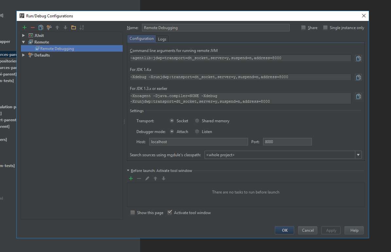Enable the Share checkbox
This screenshot has width=391, height=252.
(304, 28)
